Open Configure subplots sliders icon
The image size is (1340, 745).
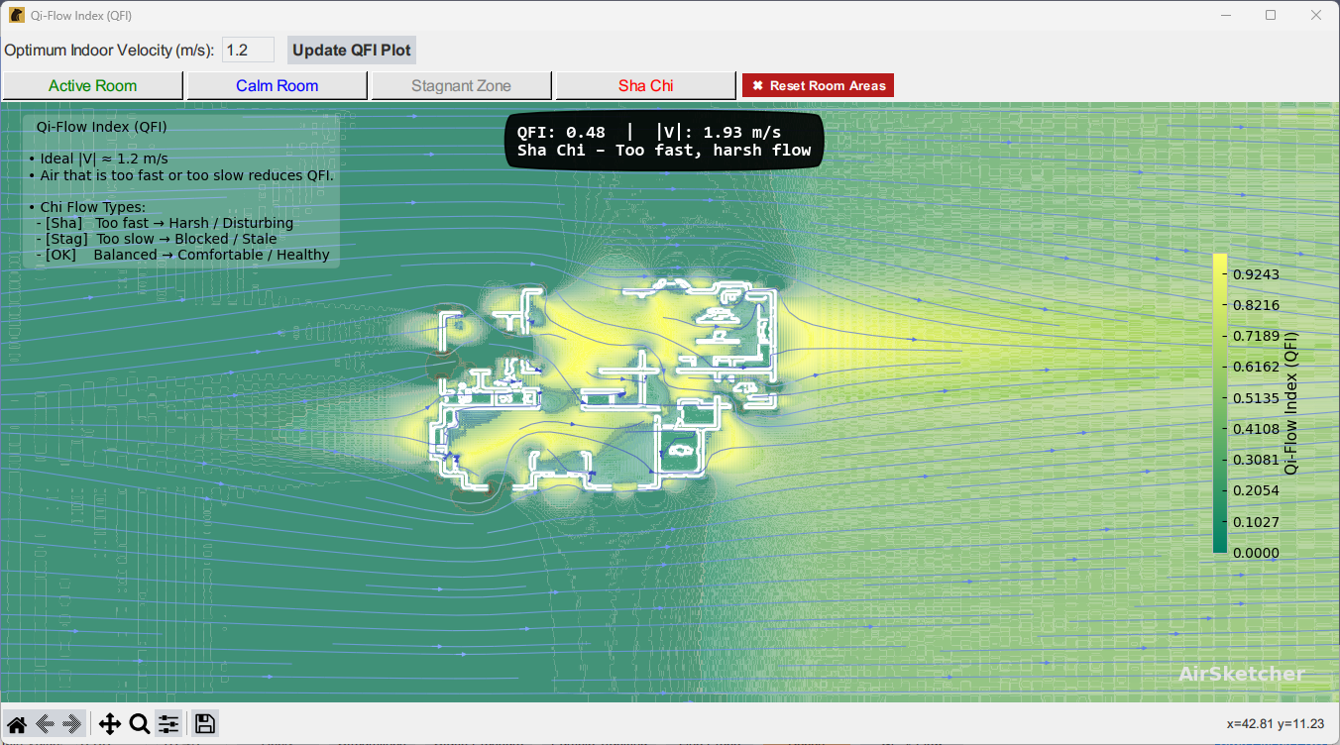click(168, 724)
